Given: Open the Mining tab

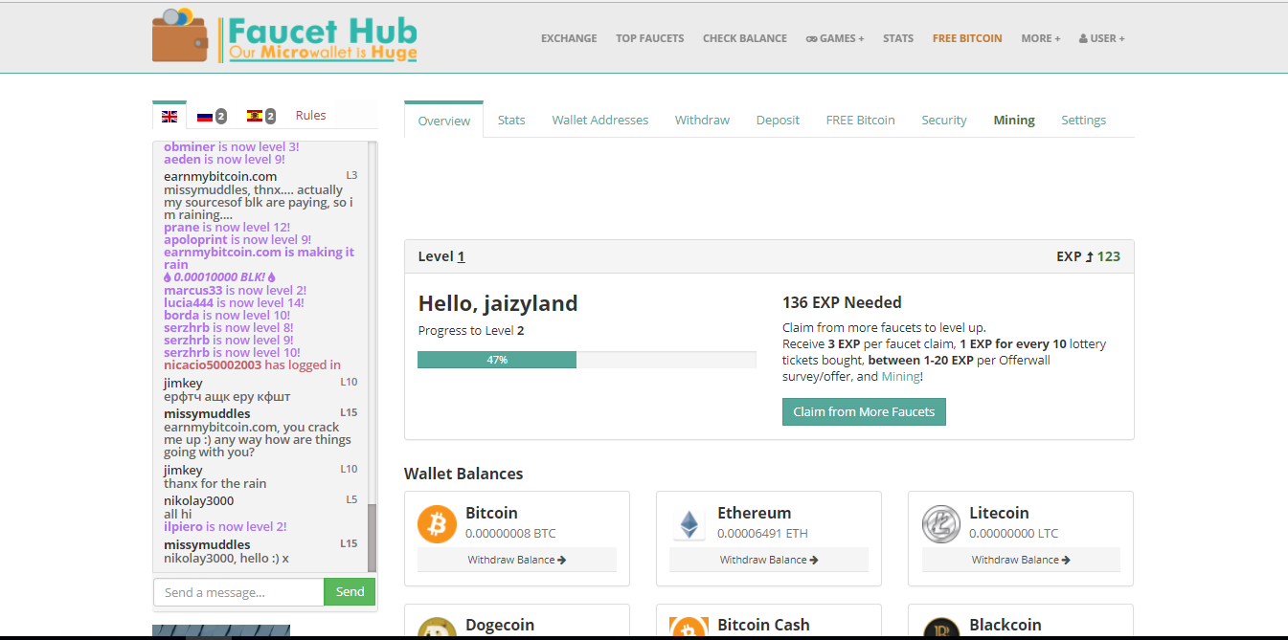Looking at the screenshot, I should (1014, 120).
